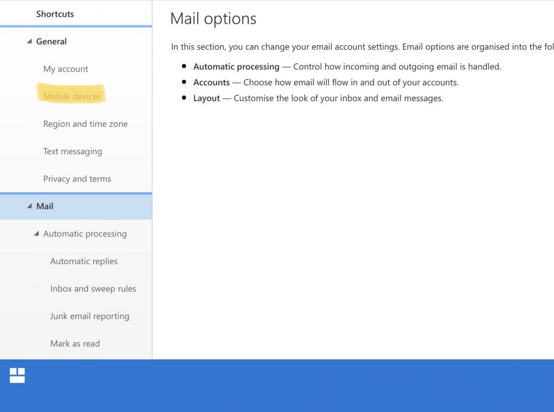Click the app launcher grid icon
This screenshot has height=412, width=554.
17,375
